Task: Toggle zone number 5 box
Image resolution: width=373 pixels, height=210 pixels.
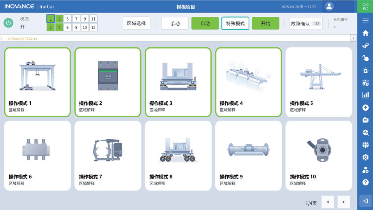Action: 67,19
